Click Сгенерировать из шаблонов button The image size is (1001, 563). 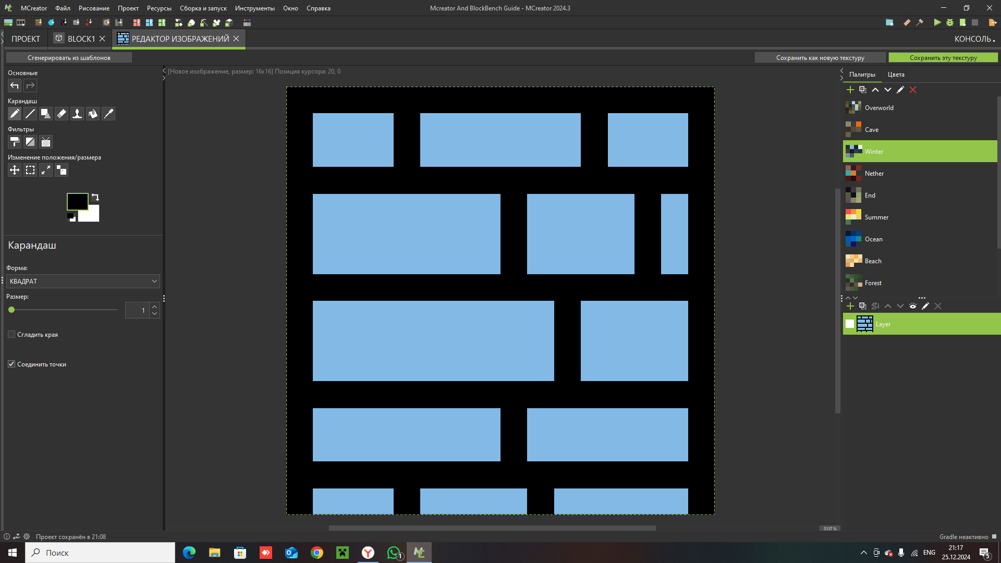[68, 57]
